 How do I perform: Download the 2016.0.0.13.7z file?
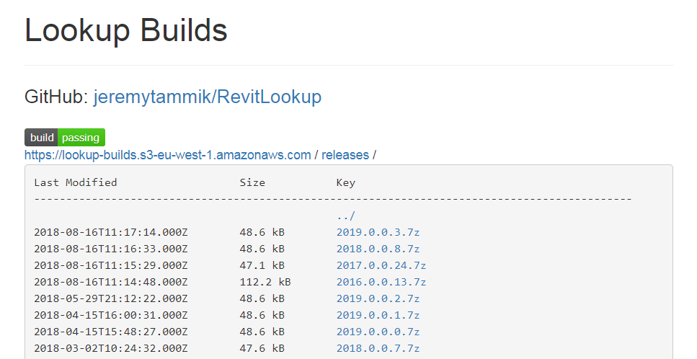pyautogui.click(x=381, y=282)
